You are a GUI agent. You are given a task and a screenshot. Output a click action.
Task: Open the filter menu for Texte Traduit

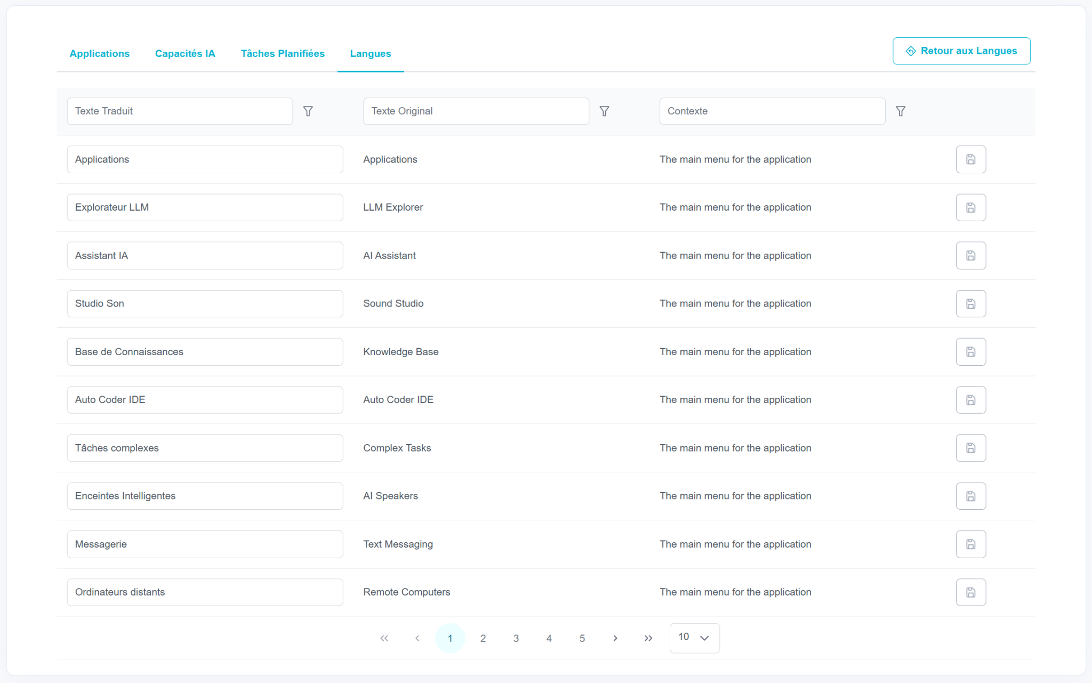pos(308,111)
